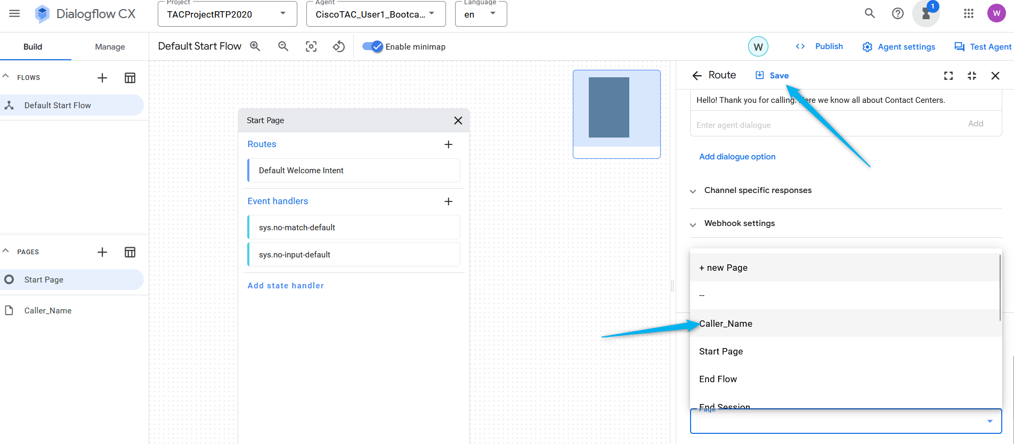Image resolution: width=1014 pixels, height=444 pixels.
Task: Open the Project dropdown TACProjectRTP2020
Action: coord(228,14)
